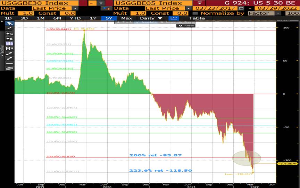This screenshot has width=300, height=188.
Task: Select the trend line drawing tool
Action: click(x=9, y=28)
